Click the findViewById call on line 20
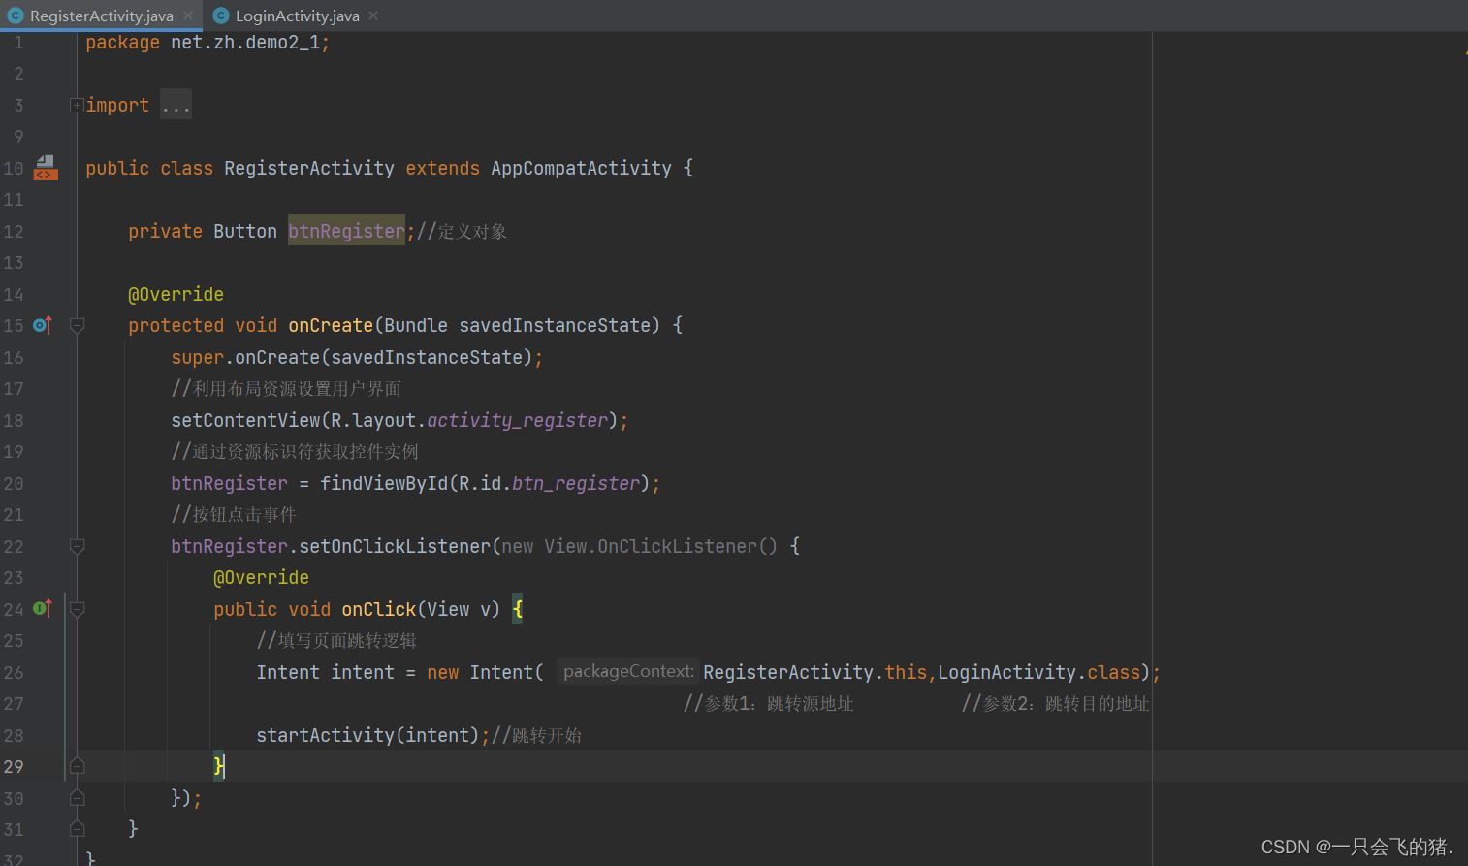Image resolution: width=1468 pixels, height=866 pixels. coord(384,483)
